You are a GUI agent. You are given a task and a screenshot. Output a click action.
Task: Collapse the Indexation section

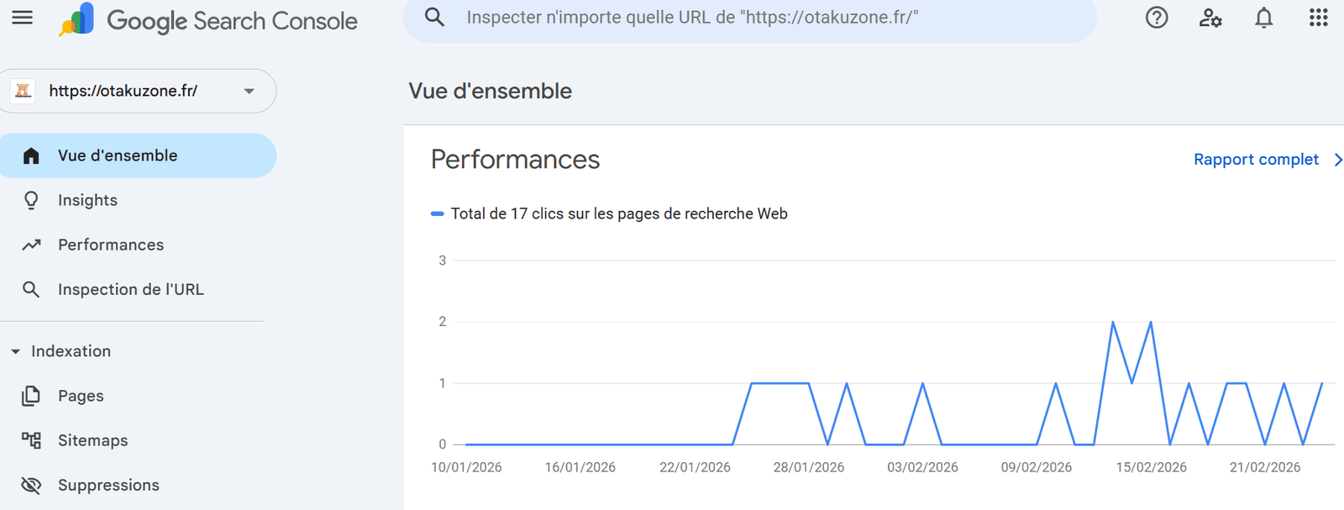click(15, 351)
